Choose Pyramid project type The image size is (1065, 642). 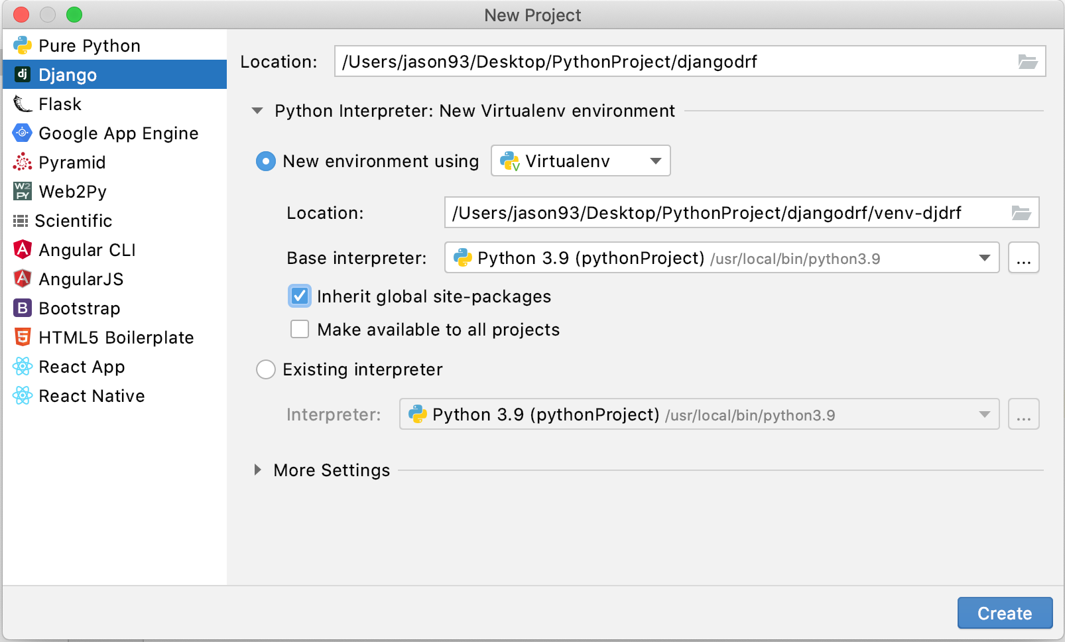click(114, 162)
